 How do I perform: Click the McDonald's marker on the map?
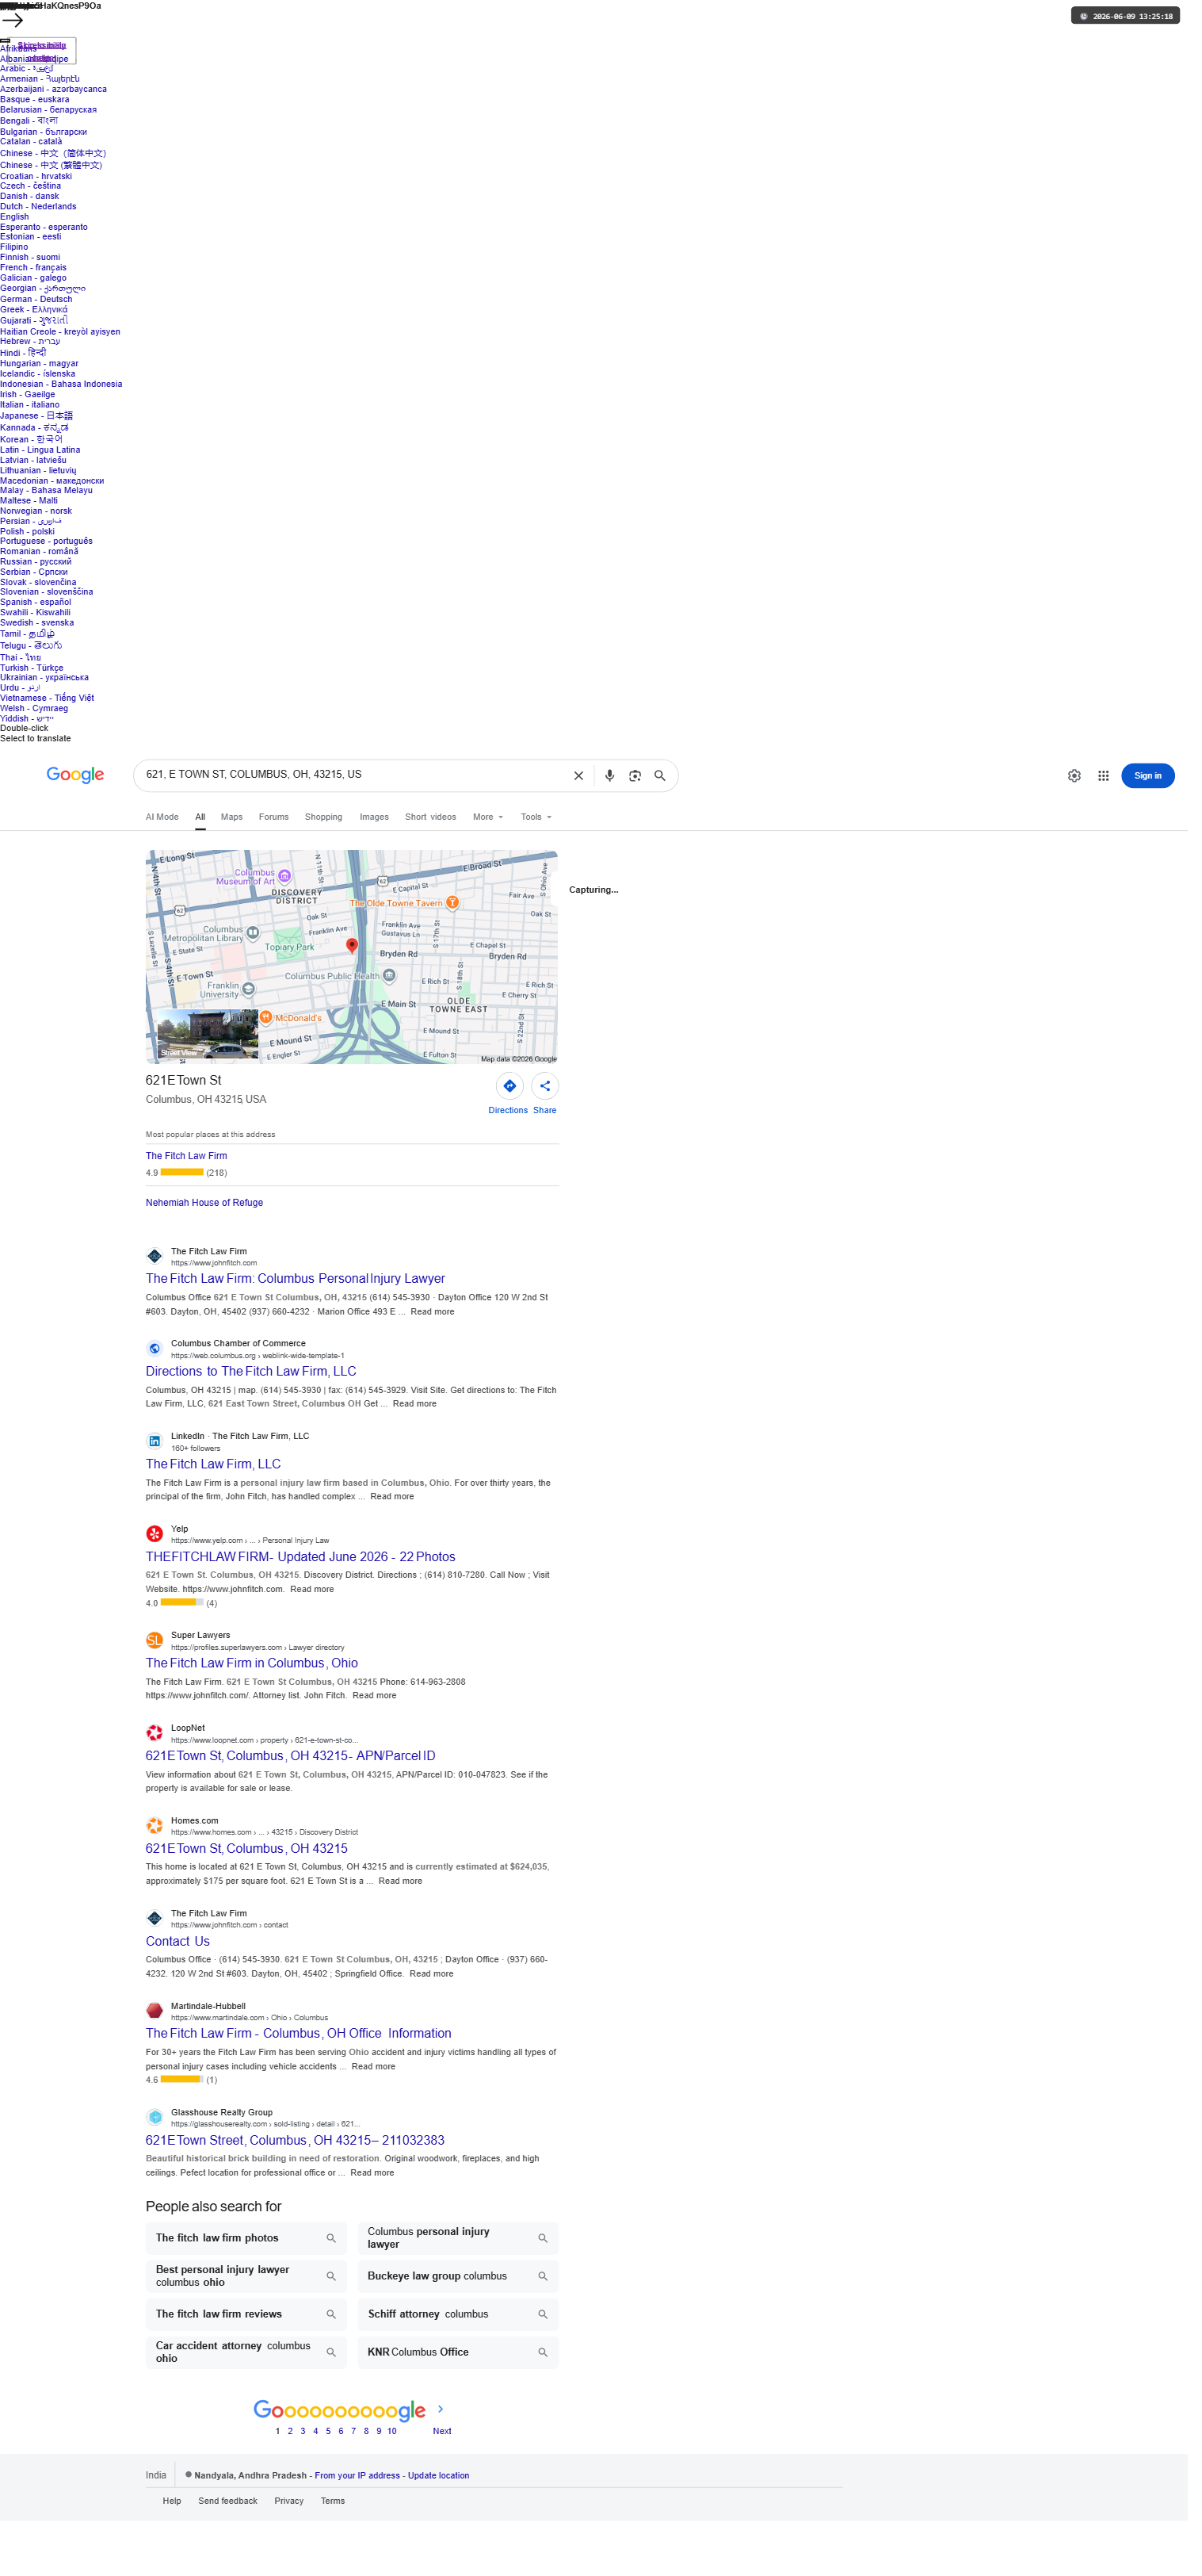point(269,1029)
